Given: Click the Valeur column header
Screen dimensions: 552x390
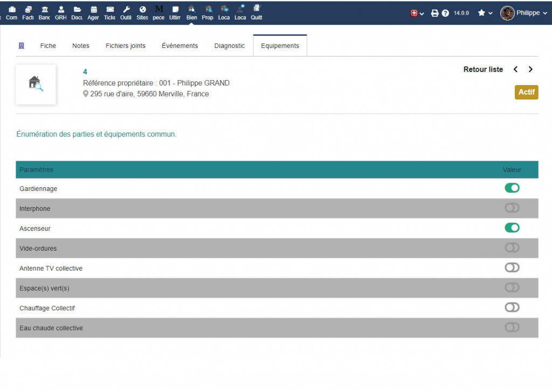Looking at the screenshot, I should tap(512, 169).
